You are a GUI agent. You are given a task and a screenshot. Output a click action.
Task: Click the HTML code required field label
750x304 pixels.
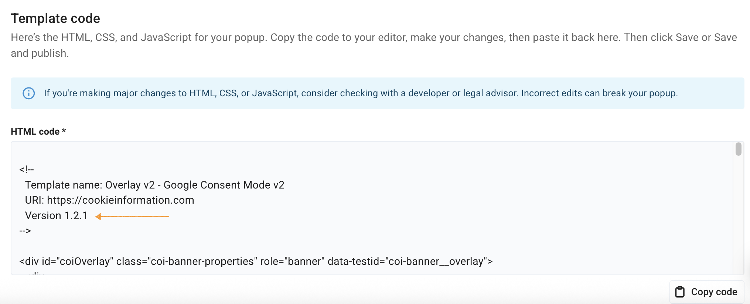(x=38, y=131)
